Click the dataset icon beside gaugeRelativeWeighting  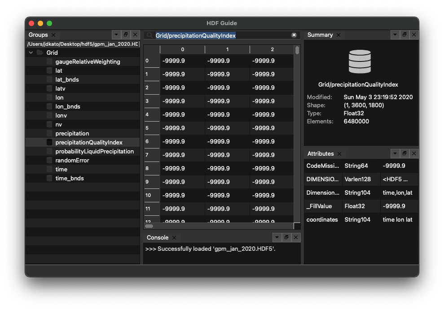tap(49, 61)
